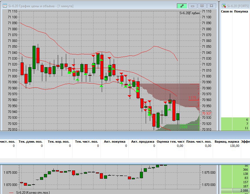250x194 pixels.
Task: Click the green 2088 depth volume label
Action: (x=184, y=127)
